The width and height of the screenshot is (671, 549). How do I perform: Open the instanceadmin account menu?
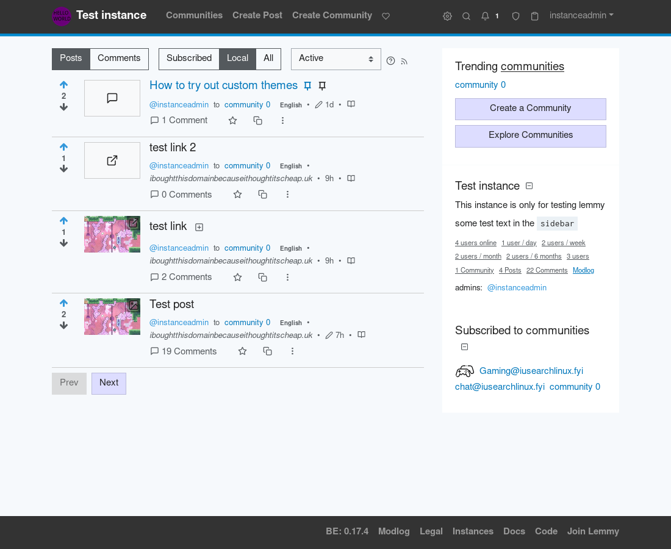(x=581, y=16)
